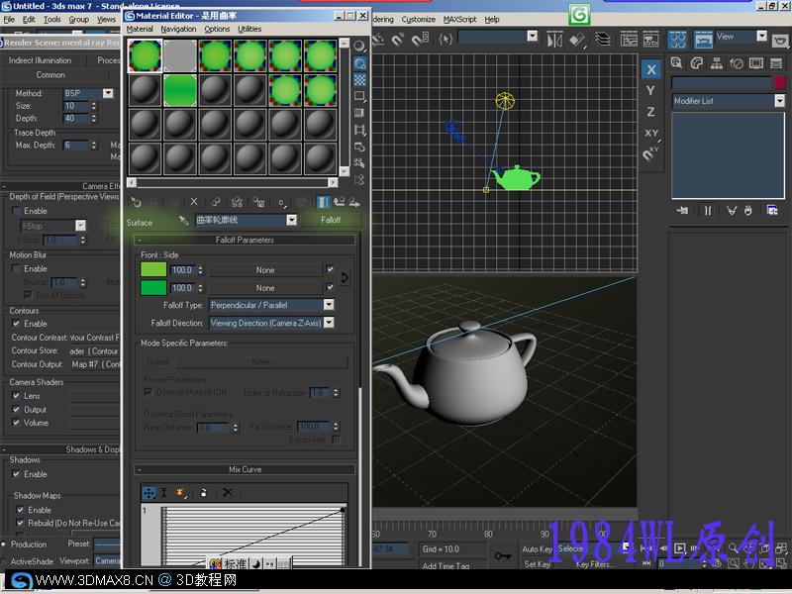Click the Reset Material X icon

click(x=194, y=202)
